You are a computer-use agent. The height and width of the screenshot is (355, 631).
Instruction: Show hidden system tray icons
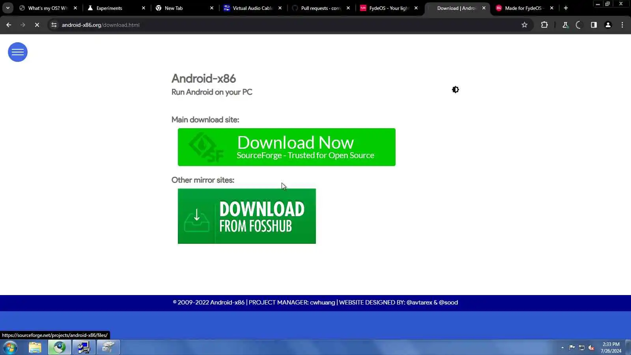(x=562, y=348)
